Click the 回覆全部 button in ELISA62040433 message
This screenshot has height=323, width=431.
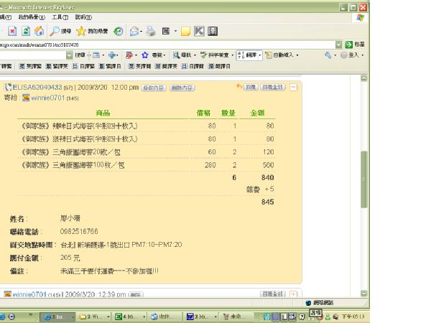click(273, 88)
